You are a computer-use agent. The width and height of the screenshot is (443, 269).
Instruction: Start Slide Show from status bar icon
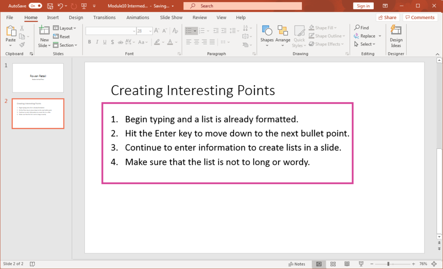pos(361,264)
